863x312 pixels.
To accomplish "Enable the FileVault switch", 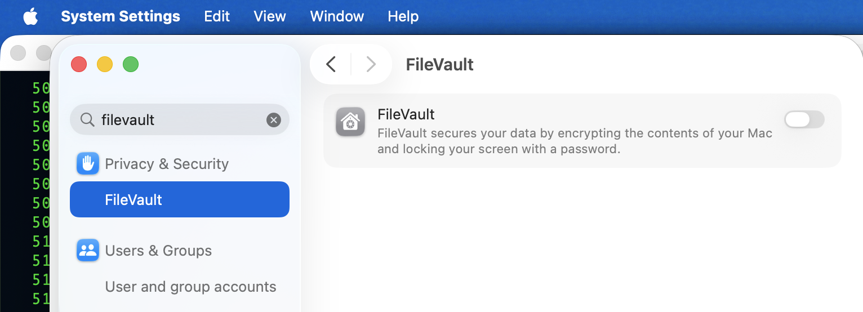I will 804,119.
